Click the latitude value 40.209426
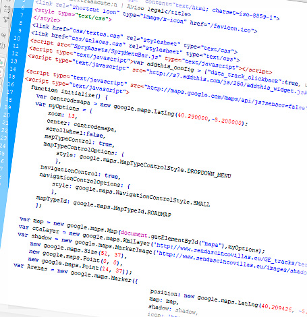Screen dimensions: 307x317 tap(276, 308)
